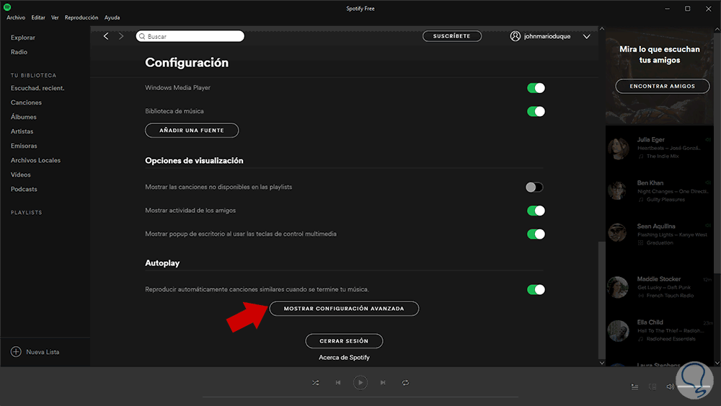Open Canciones in the library
This screenshot has height=406, width=721.
(x=26, y=102)
